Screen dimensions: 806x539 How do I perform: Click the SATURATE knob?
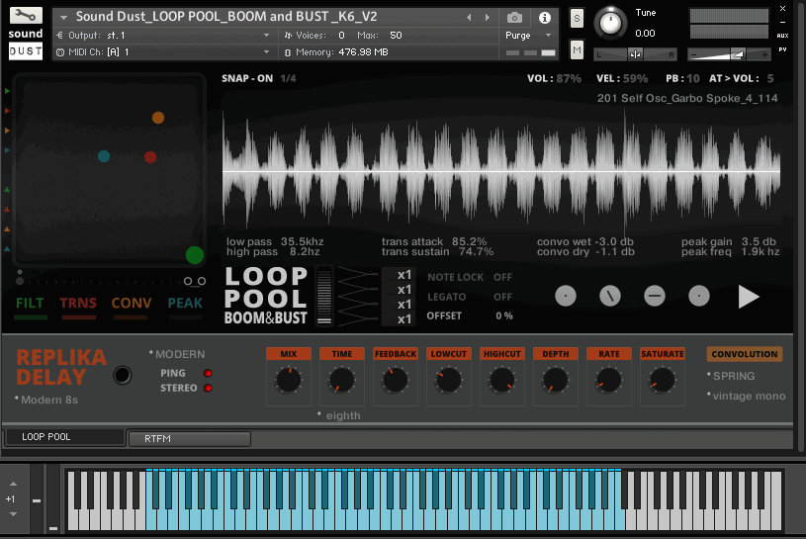[x=662, y=381]
